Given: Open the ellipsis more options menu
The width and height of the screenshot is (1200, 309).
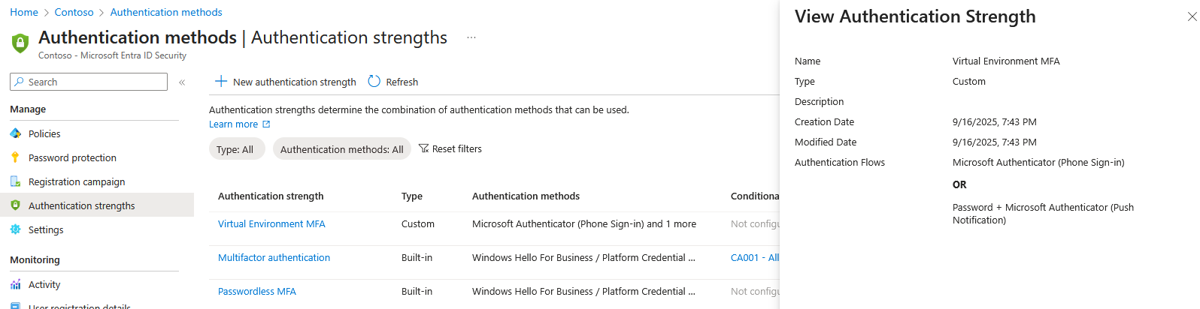Looking at the screenshot, I should [x=471, y=37].
